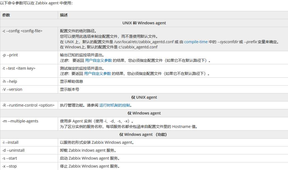Select the -d --uninstall parameter cell

point(29,150)
